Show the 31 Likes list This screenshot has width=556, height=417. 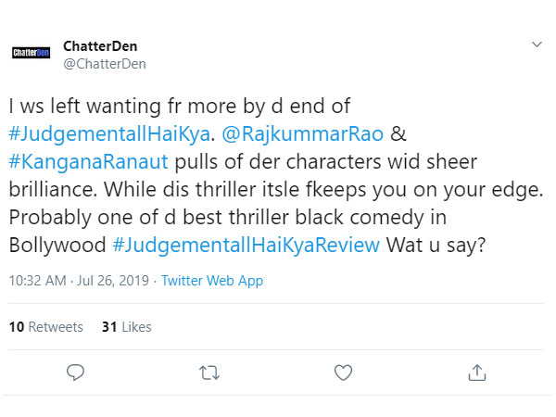(x=127, y=327)
